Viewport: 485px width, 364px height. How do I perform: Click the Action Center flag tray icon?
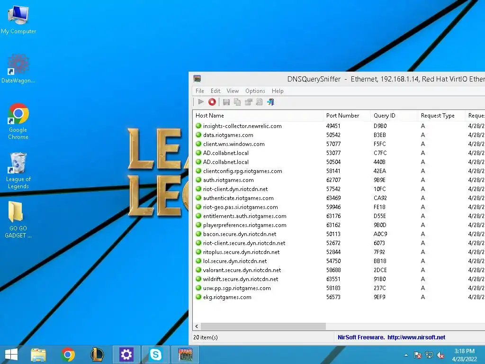tap(418, 355)
